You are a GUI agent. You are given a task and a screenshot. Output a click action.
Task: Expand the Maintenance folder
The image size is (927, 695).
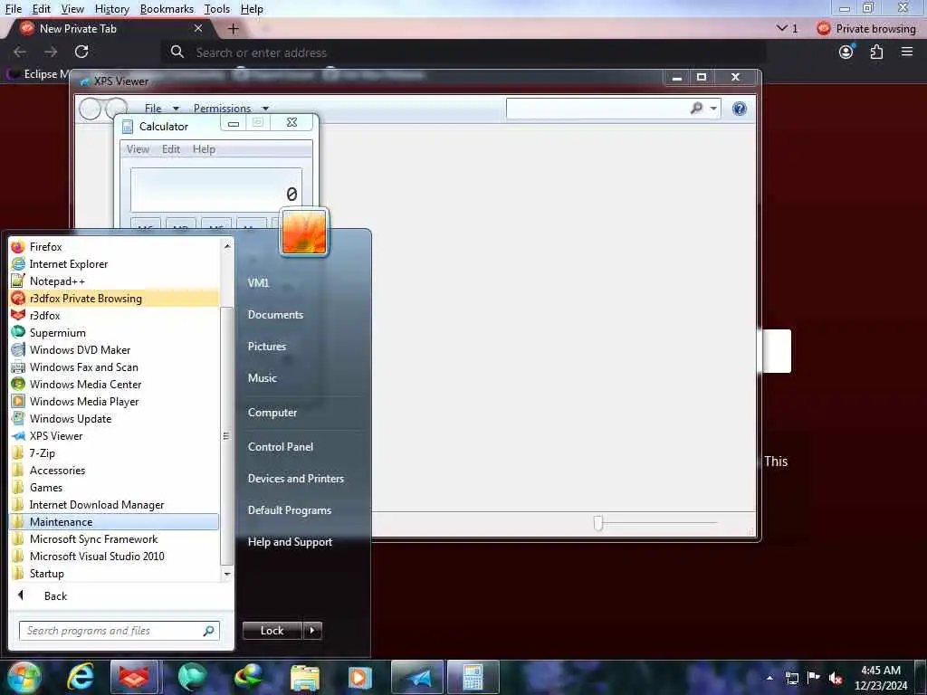click(x=114, y=522)
